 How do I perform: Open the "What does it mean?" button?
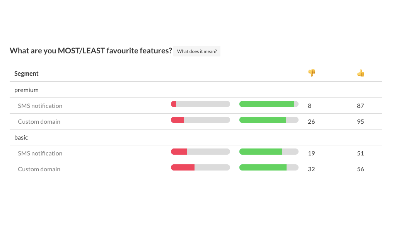[197, 51]
